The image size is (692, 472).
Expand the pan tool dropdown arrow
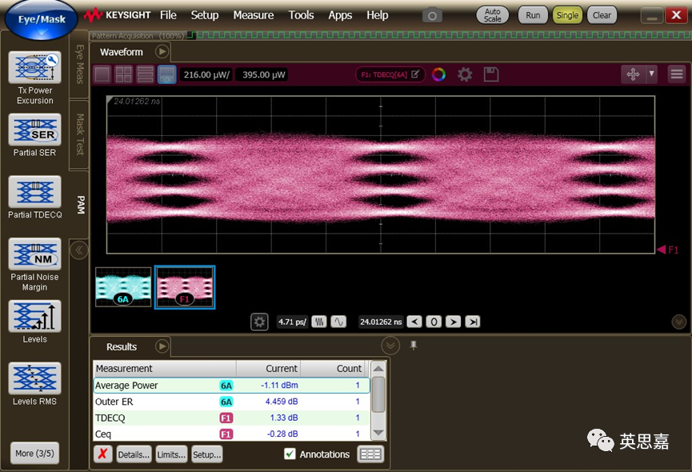point(652,74)
